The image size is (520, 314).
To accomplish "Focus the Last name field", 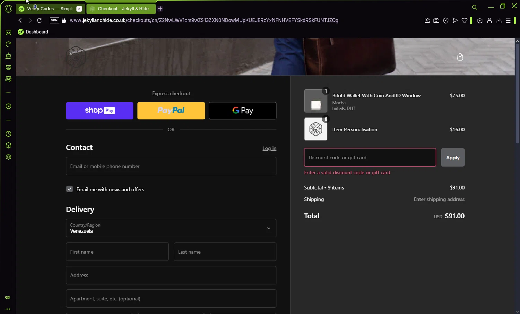I will tap(225, 252).
